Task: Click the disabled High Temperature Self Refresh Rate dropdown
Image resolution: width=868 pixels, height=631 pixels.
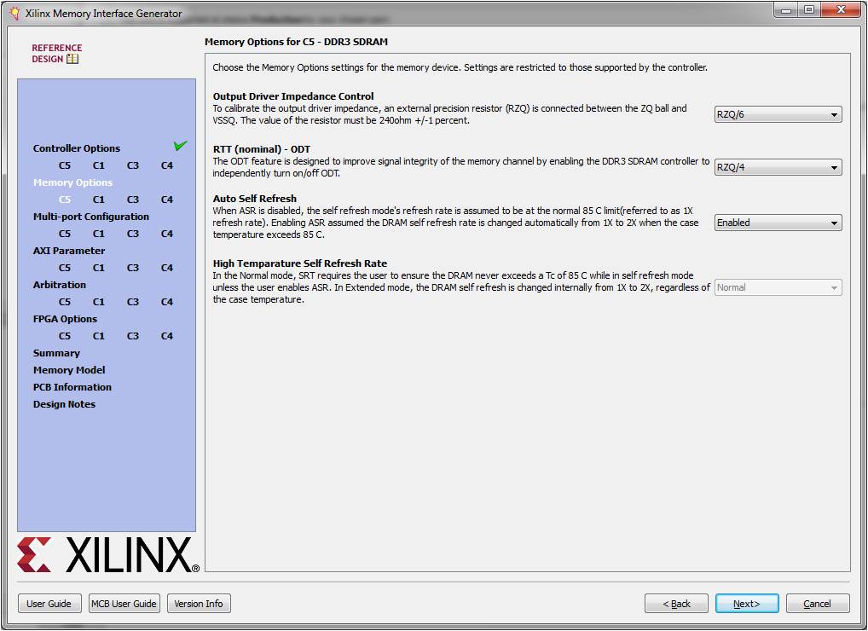Action: [x=778, y=287]
